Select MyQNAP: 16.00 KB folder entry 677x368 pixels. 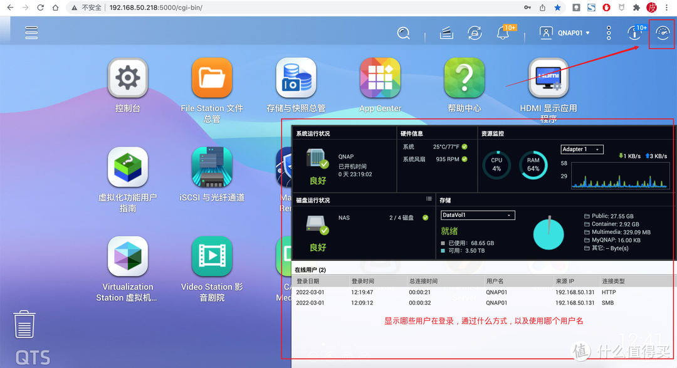point(612,240)
